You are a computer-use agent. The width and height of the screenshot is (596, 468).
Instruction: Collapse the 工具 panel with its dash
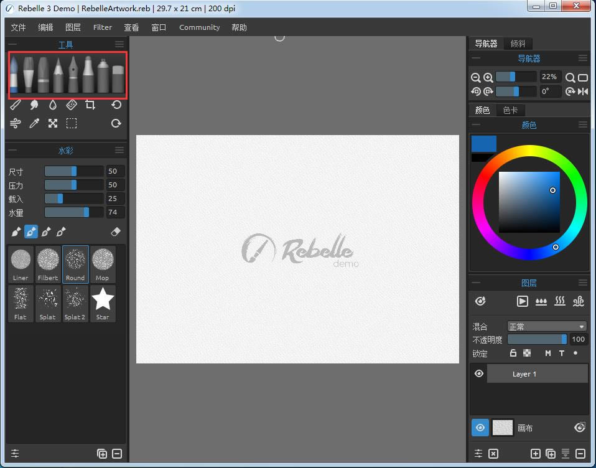(12, 44)
